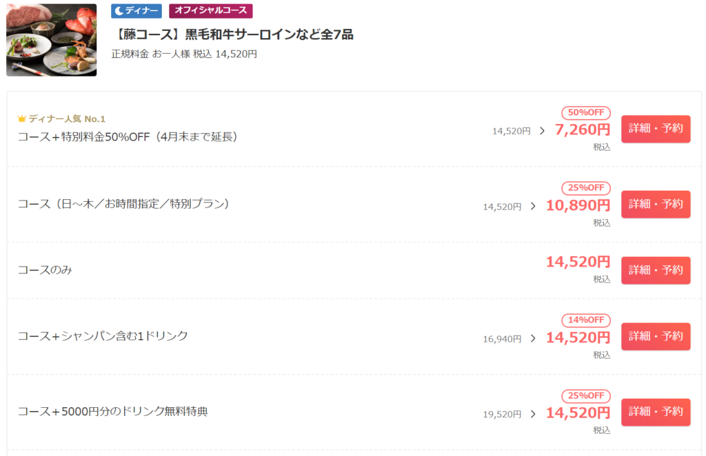Book the 5000円分ドリンク無料特典 plan button
The height and width of the screenshot is (456, 706).
point(656,412)
